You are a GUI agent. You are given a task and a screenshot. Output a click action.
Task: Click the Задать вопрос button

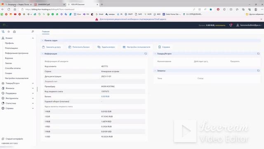tap(106, 47)
